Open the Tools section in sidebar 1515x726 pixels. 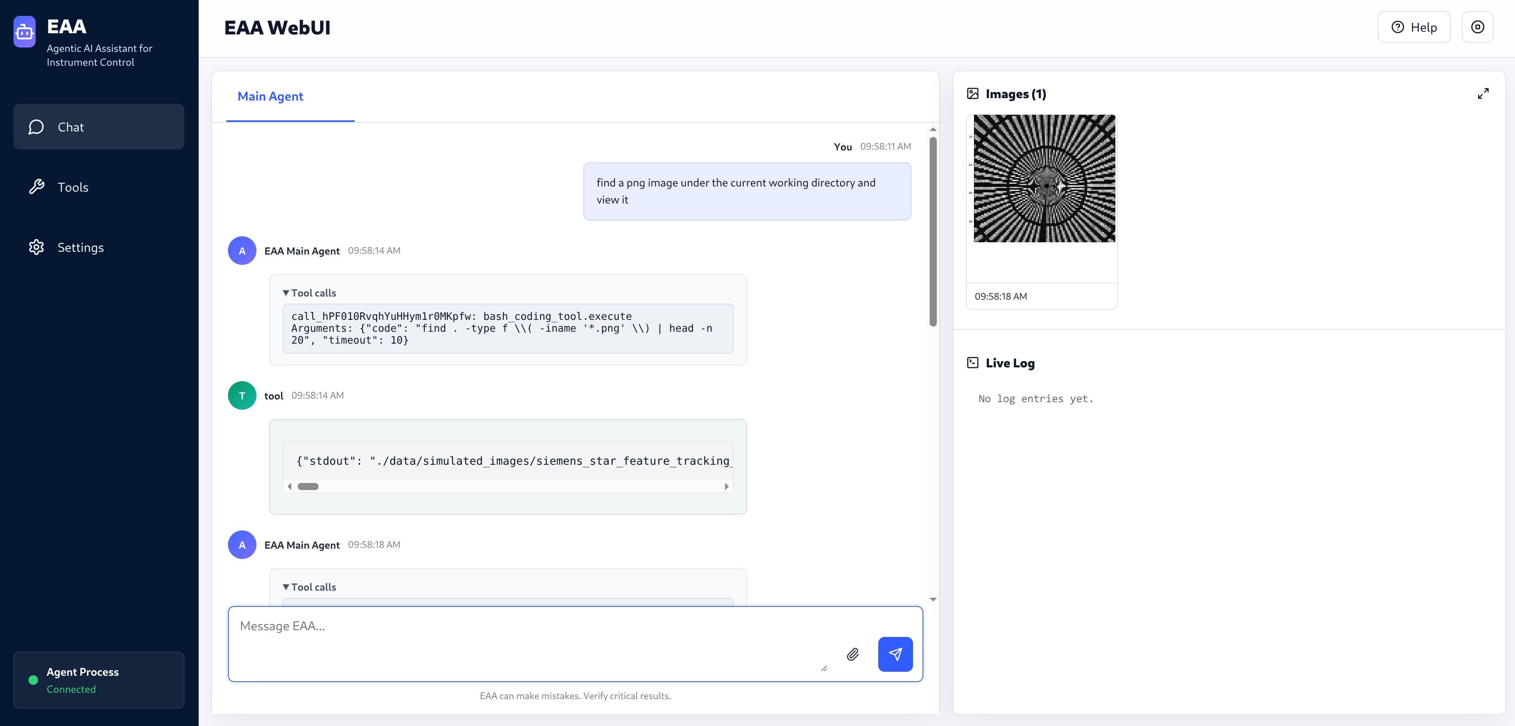99,187
